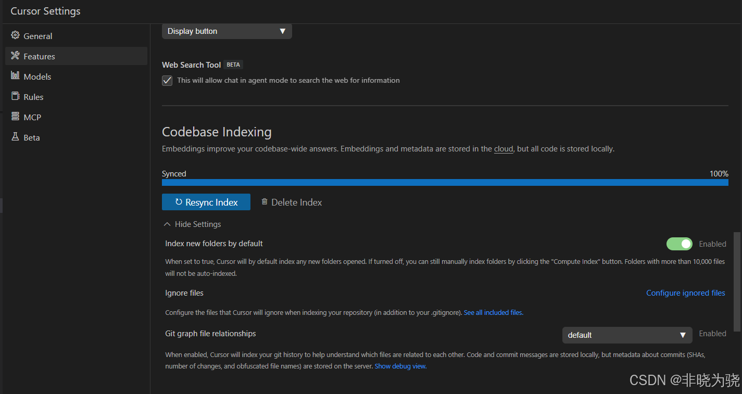
Task: Click the refresh icon on Resync Index
Action: click(179, 202)
